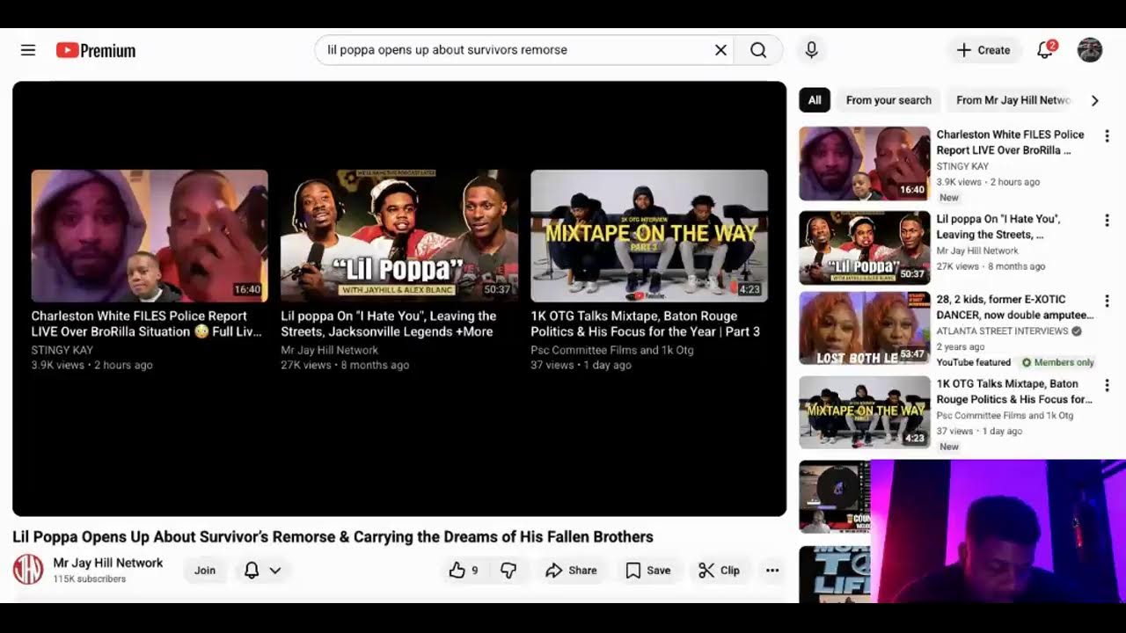Select From Mr Jay Hill Network chip

[x=1013, y=100]
